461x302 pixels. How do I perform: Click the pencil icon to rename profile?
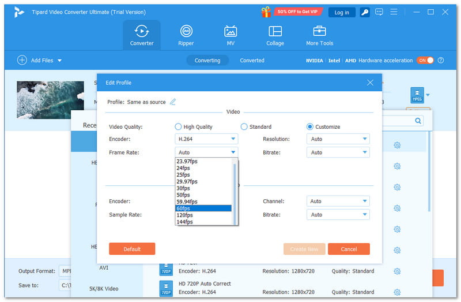click(x=173, y=102)
